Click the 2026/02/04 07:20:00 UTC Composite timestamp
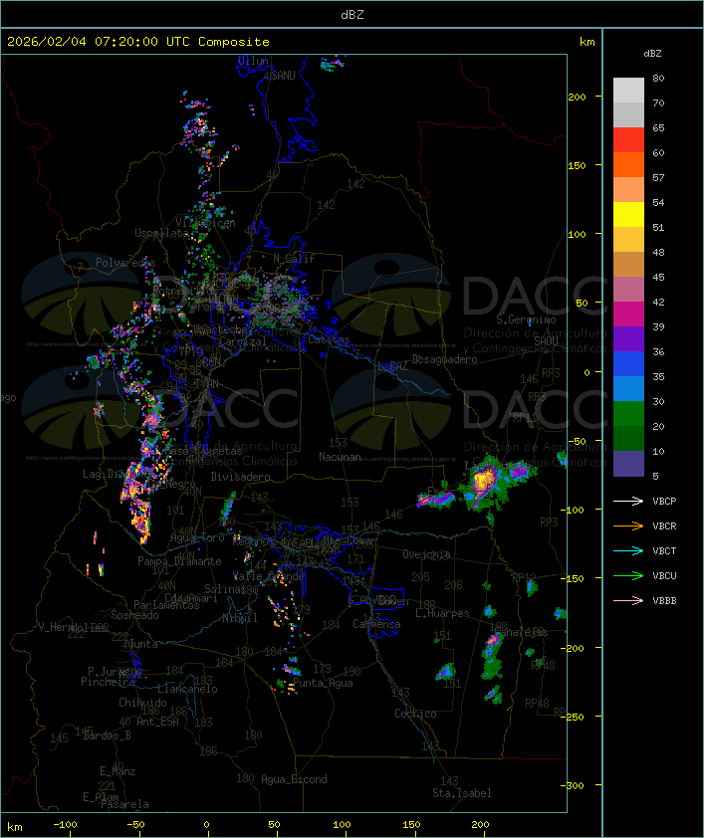 [x=138, y=42]
